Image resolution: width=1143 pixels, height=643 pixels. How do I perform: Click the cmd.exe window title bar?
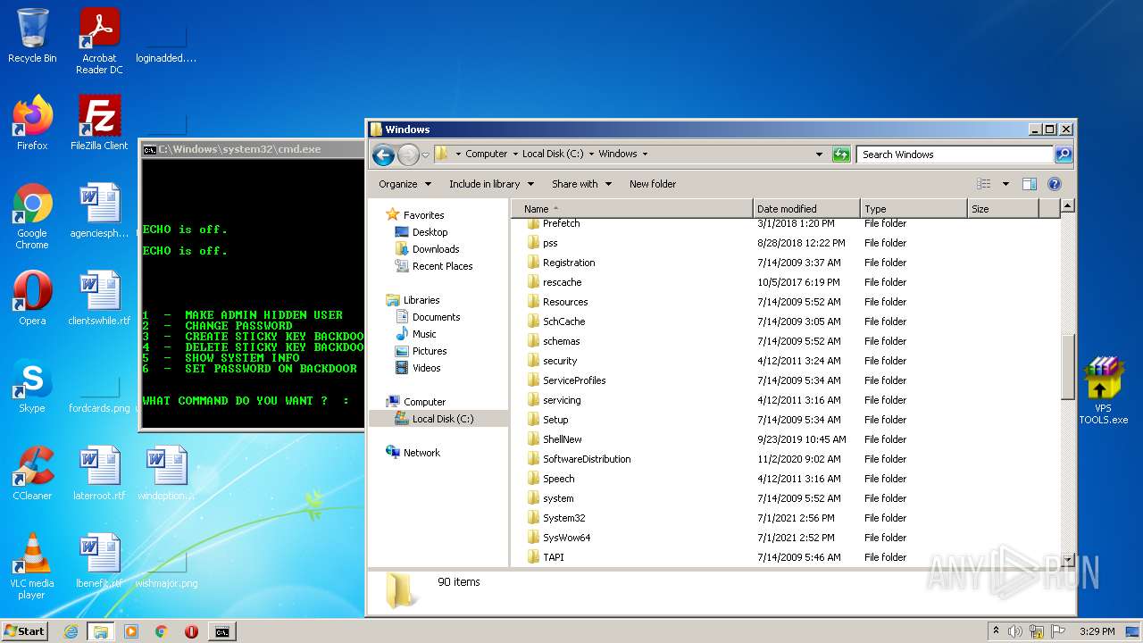pos(254,149)
